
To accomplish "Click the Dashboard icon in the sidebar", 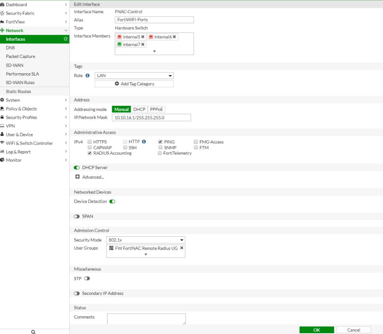I will tap(3, 5).
